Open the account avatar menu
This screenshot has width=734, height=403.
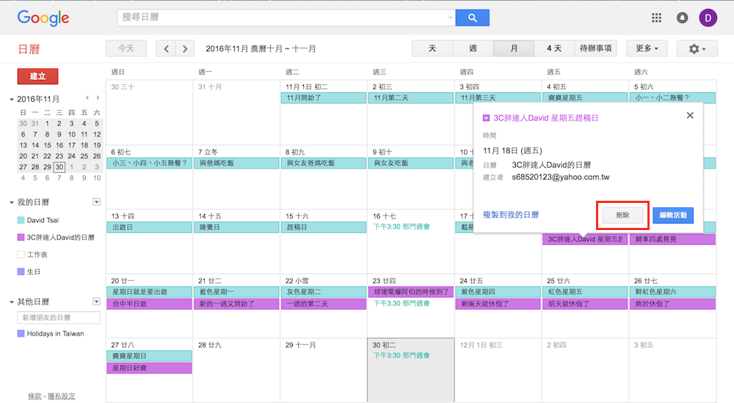pyautogui.click(x=709, y=18)
